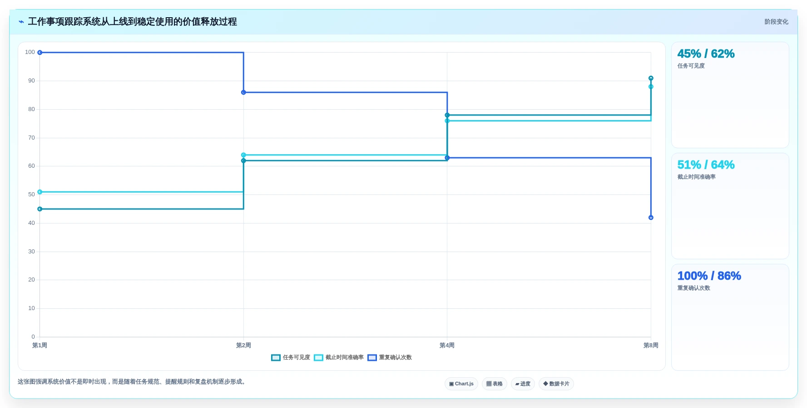Select the 任务可见度 point at 第1周 (45)

point(40,209)
